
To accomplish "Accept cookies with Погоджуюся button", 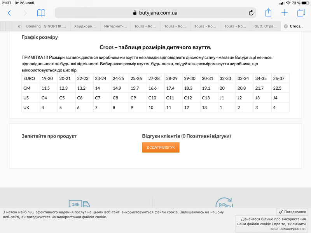I will coord(292,212).
